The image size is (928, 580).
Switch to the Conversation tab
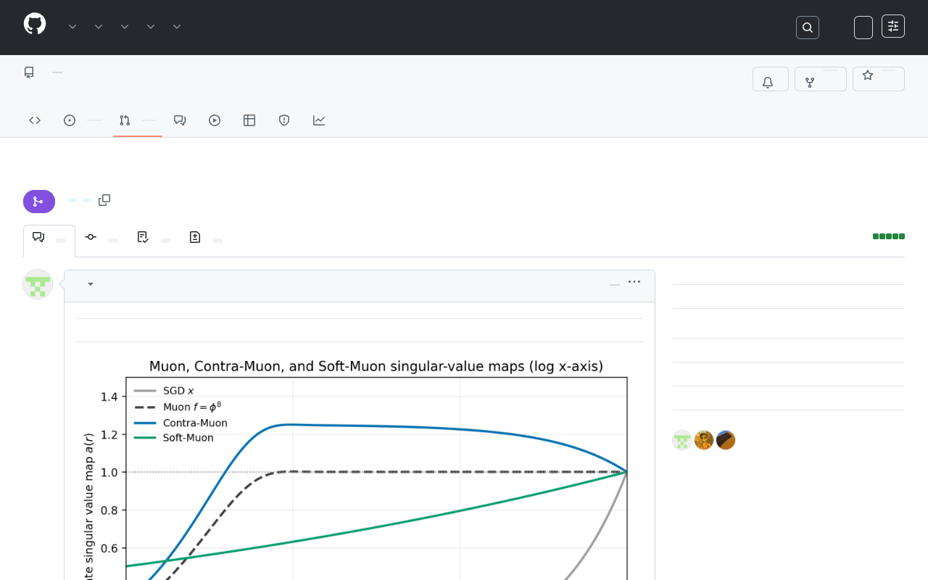click(x=49, y=241)
